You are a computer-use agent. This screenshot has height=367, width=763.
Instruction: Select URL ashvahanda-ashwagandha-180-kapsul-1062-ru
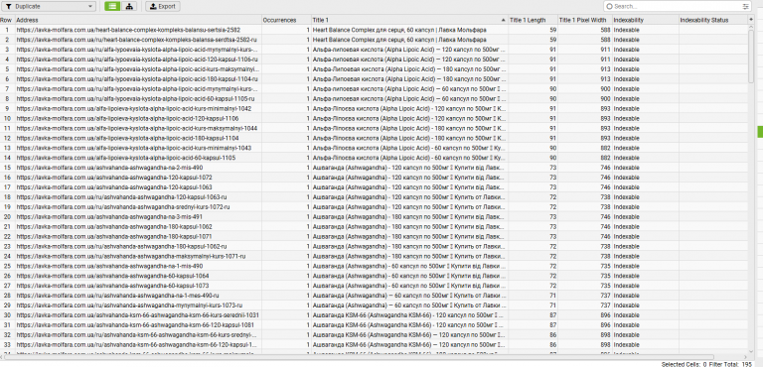[x=121, y=246]
